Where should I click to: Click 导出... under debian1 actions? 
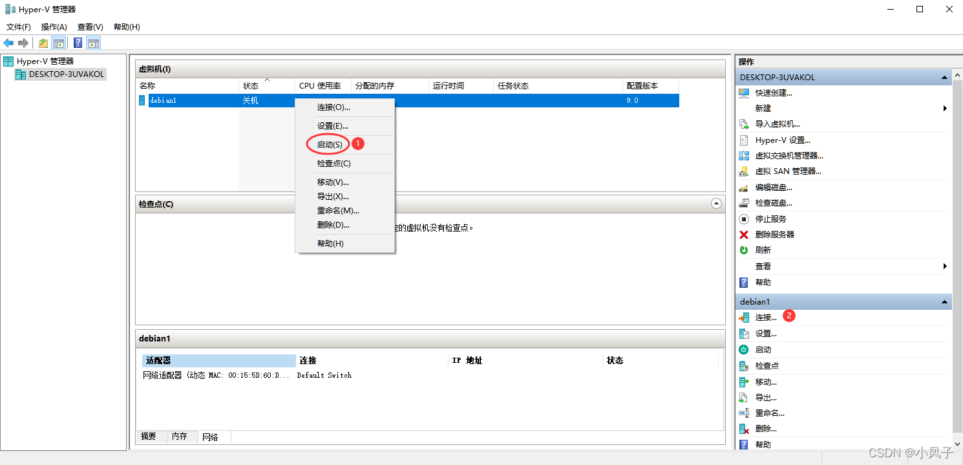[767, 398]
